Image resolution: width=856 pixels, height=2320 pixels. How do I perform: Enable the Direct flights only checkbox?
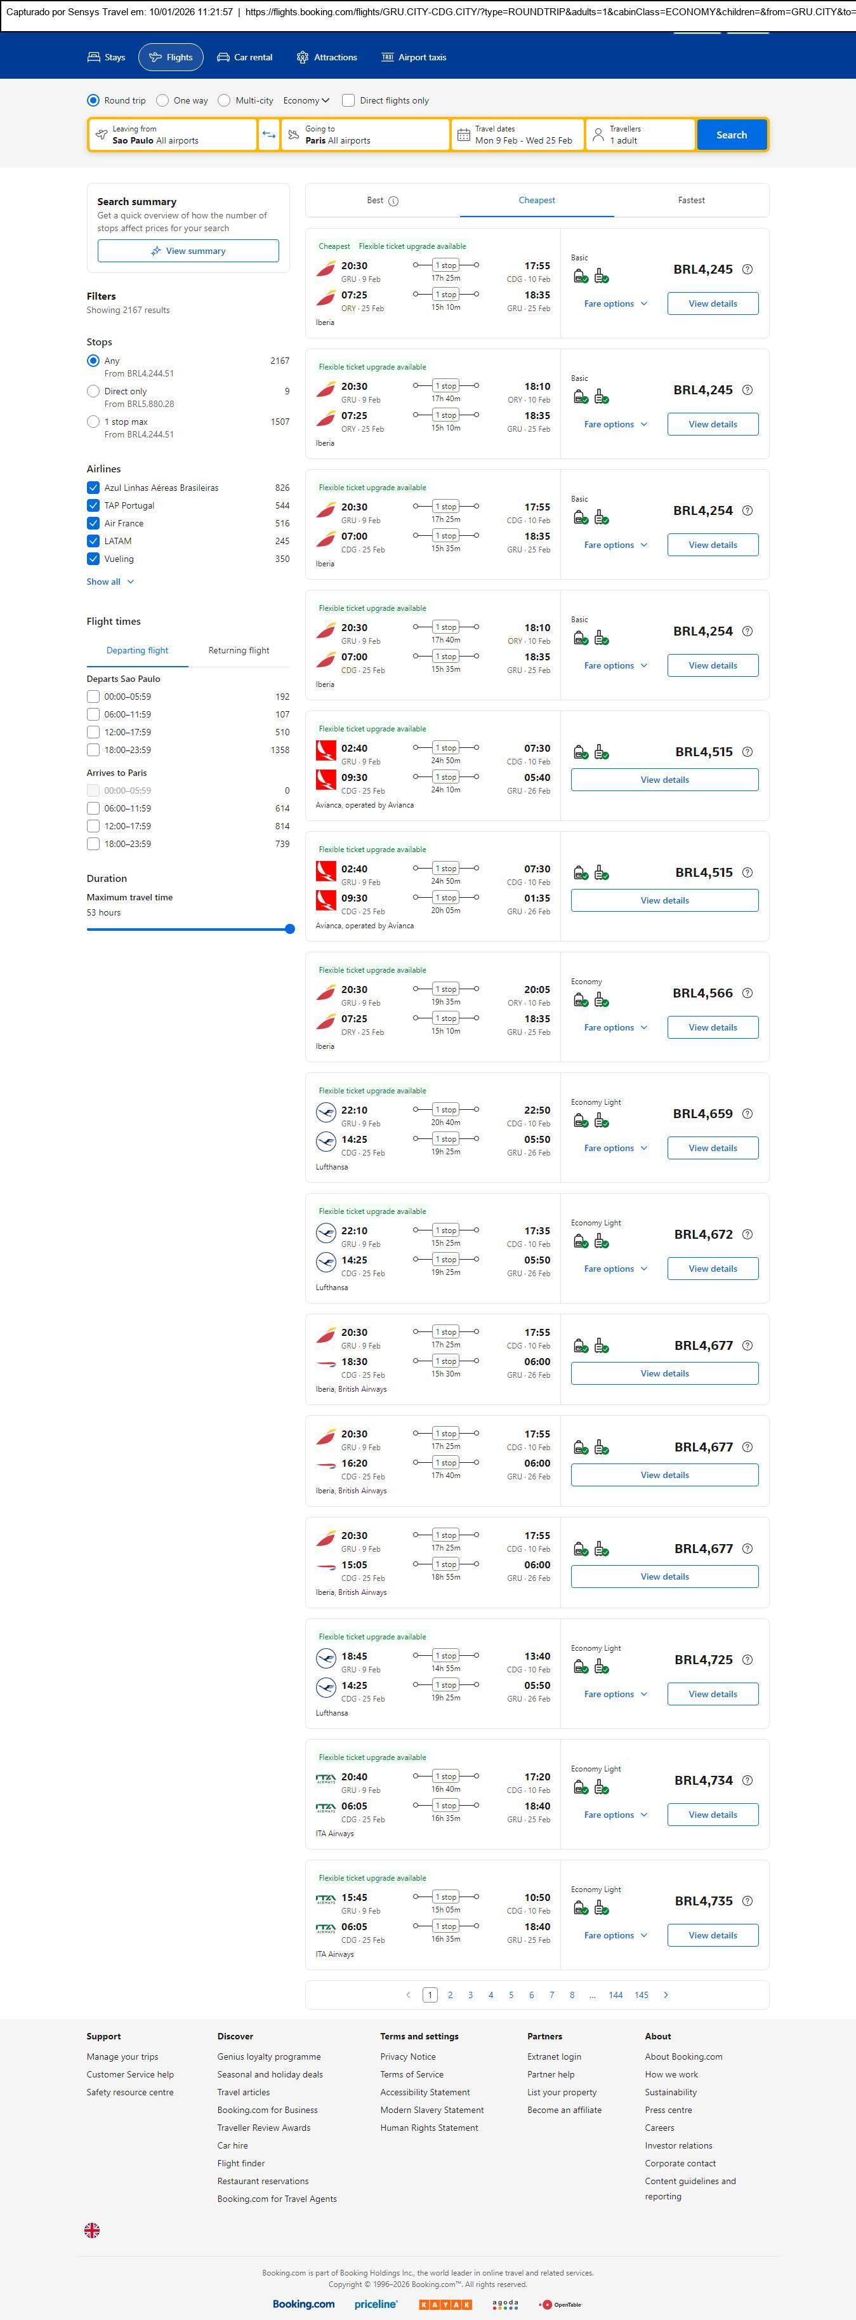[348, 101]
